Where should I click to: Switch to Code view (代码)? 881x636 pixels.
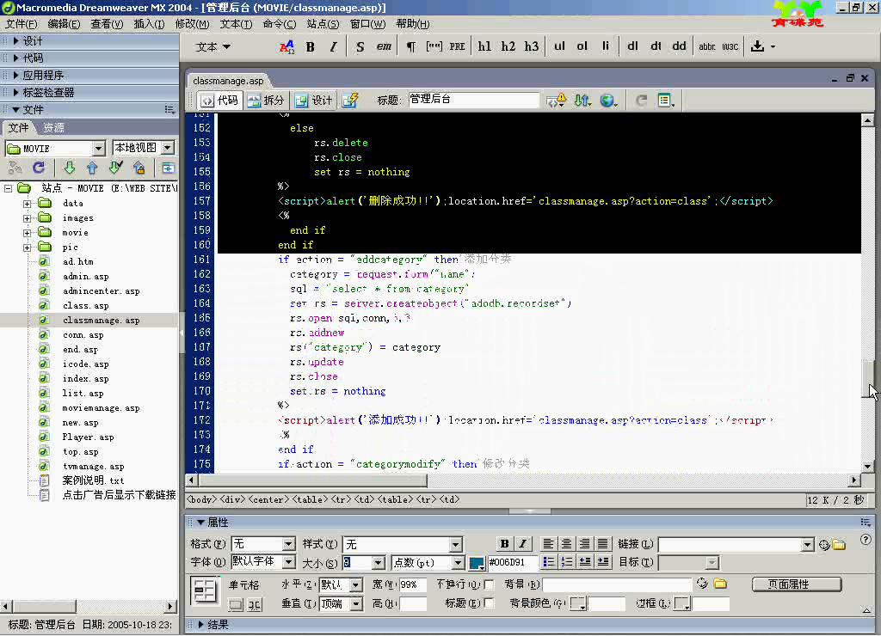pyautogui.click(x=219, y=100)
